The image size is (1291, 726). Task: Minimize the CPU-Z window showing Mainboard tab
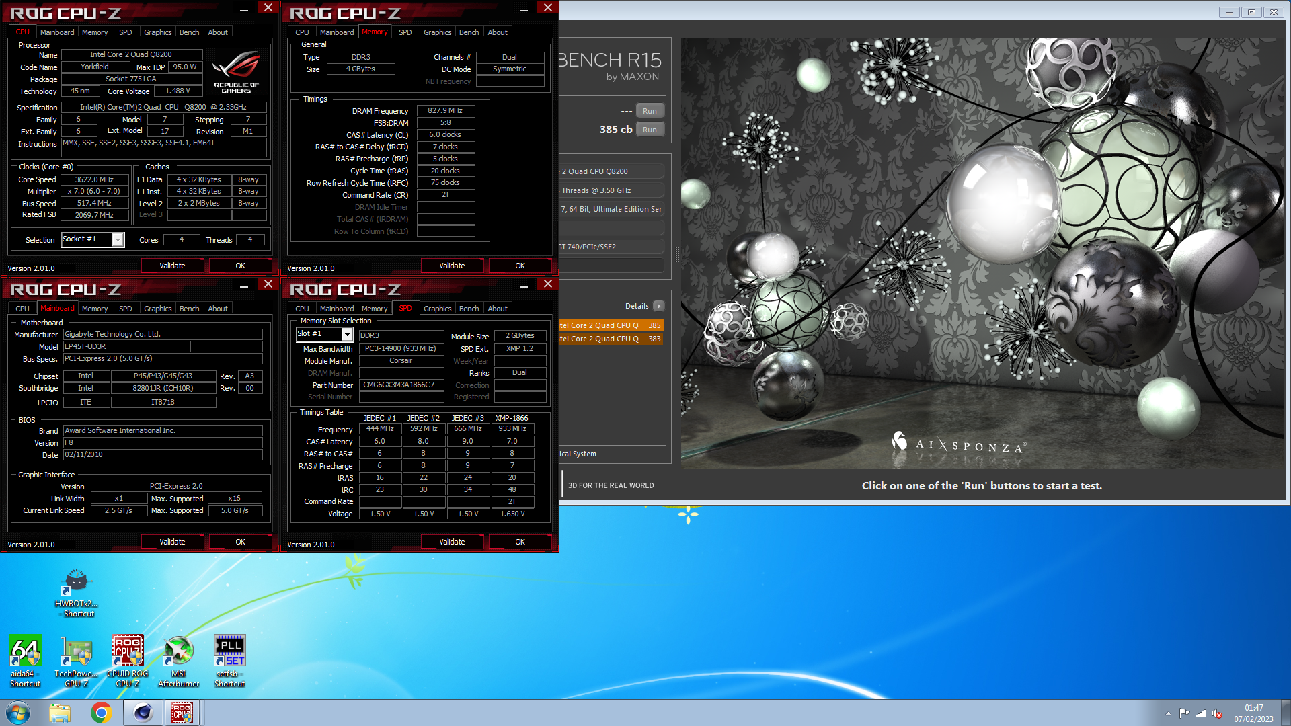pyautogui.click(x=244, y=286)
